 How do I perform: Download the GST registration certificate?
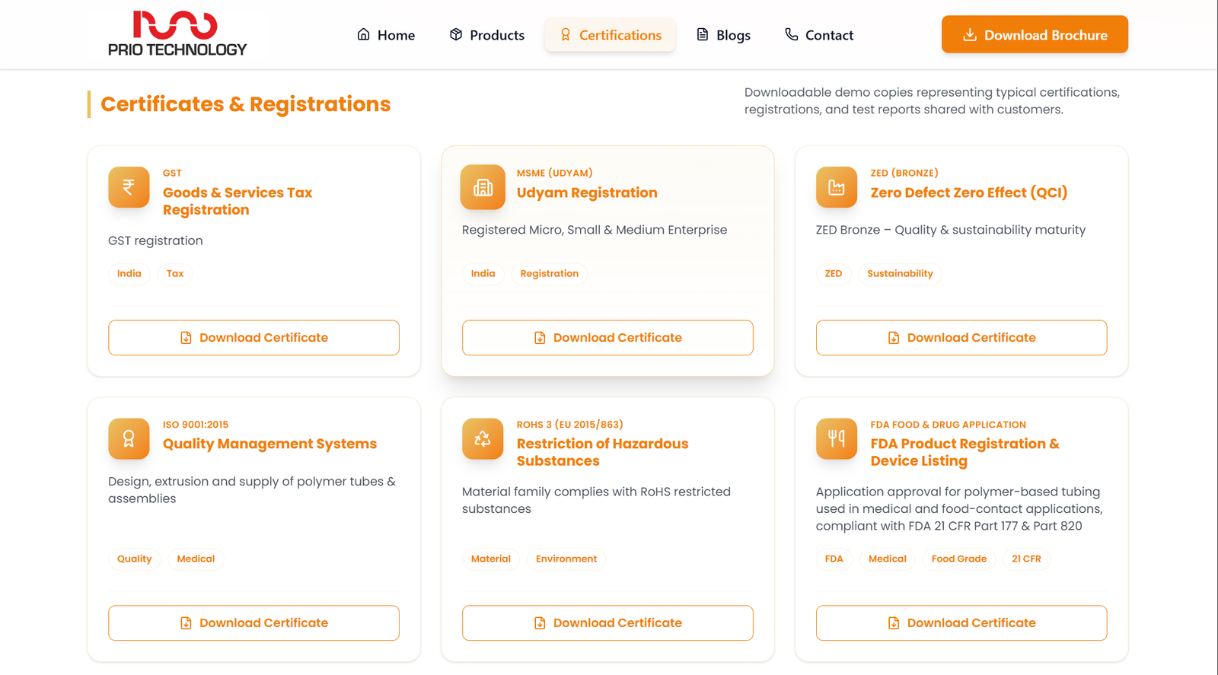pos(253,338)
